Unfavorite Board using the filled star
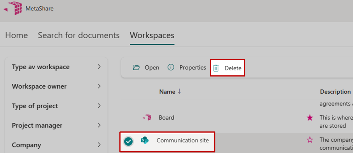The width and height of the screenshot is (353, 153). [x=310, y=118]
